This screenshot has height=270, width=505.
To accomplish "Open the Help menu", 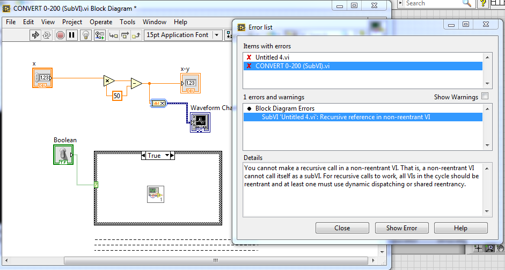I will (180, 22).
